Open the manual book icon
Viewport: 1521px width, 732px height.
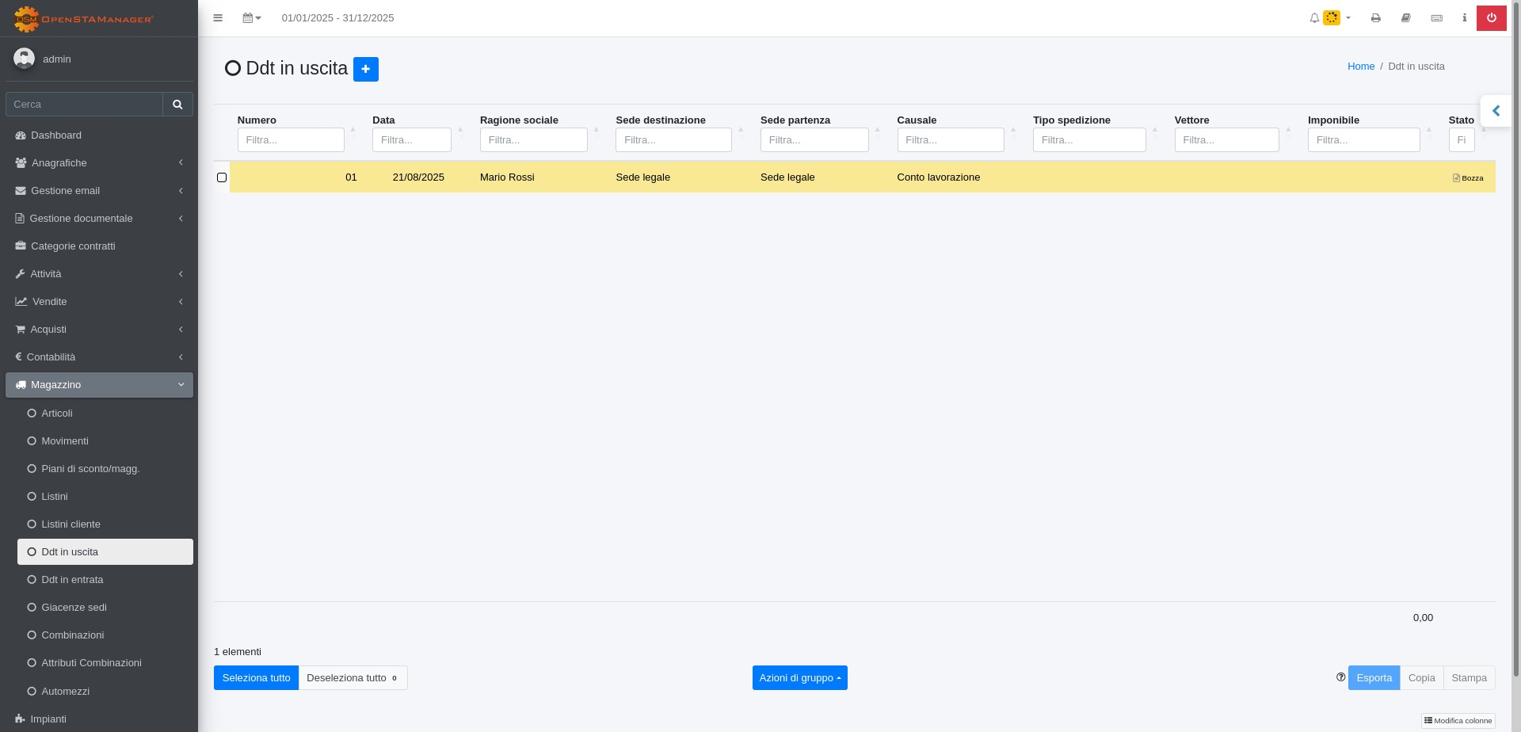[1406, 18]
